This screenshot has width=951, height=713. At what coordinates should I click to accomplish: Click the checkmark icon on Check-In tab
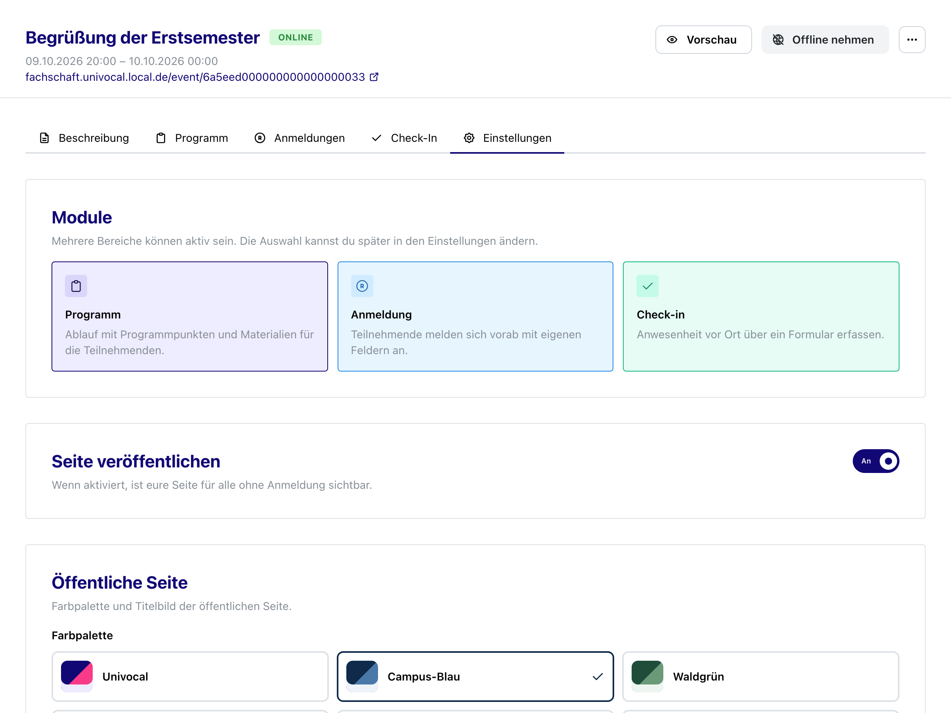(376, 138)
